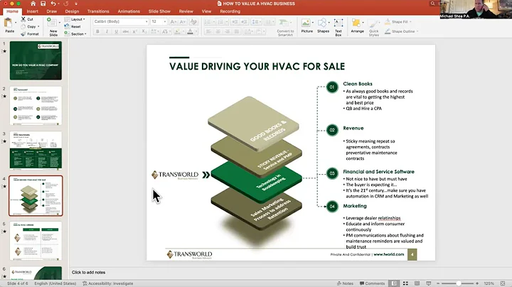Click the text highlight color button
Viewport: 512px width, 287px height.
click(x=177, y=31)
